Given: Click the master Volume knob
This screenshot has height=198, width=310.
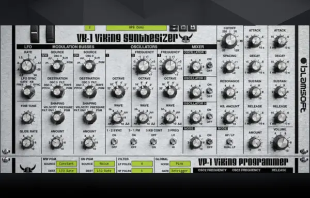Looking at the screenshot, I should click(281, 143).
